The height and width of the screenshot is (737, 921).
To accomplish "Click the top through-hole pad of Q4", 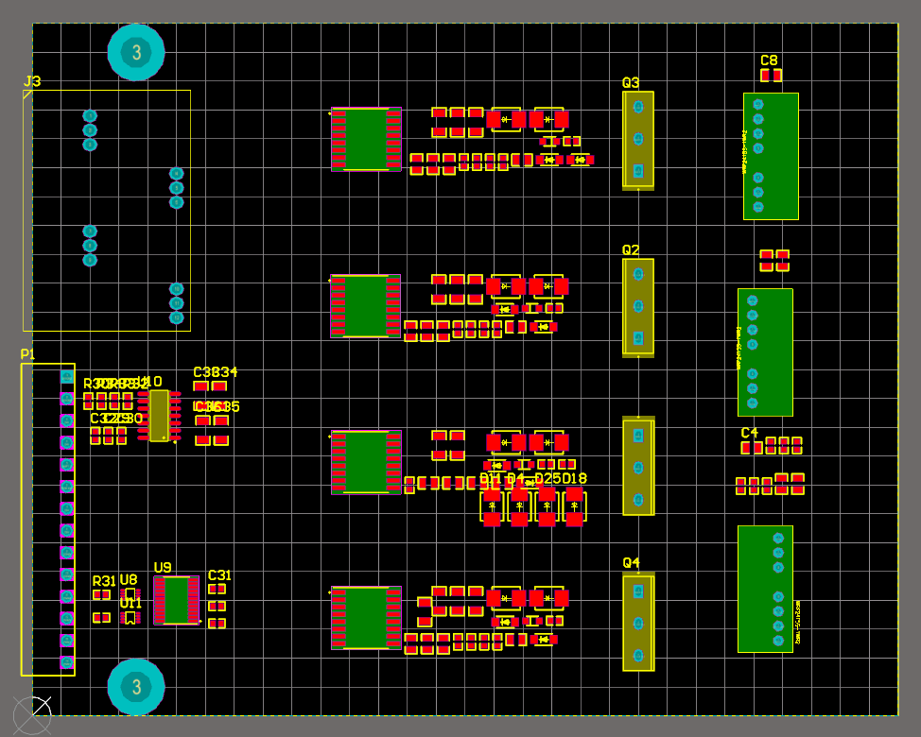I will 638,591.
